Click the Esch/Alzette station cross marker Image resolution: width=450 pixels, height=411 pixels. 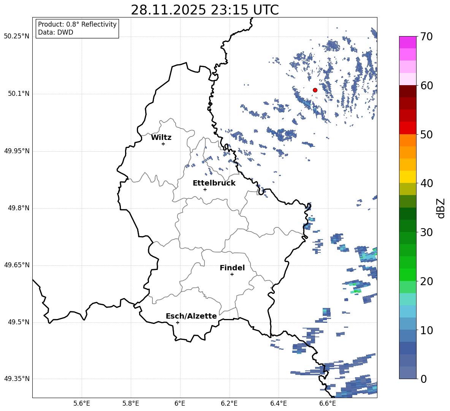177,322
